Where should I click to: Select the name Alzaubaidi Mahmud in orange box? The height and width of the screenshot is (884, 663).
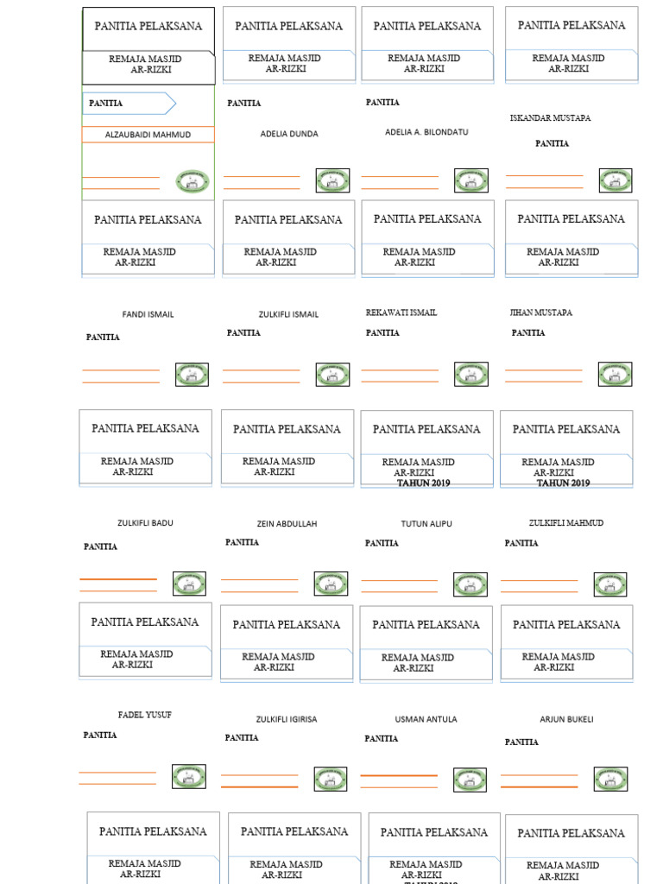[148, 135]
